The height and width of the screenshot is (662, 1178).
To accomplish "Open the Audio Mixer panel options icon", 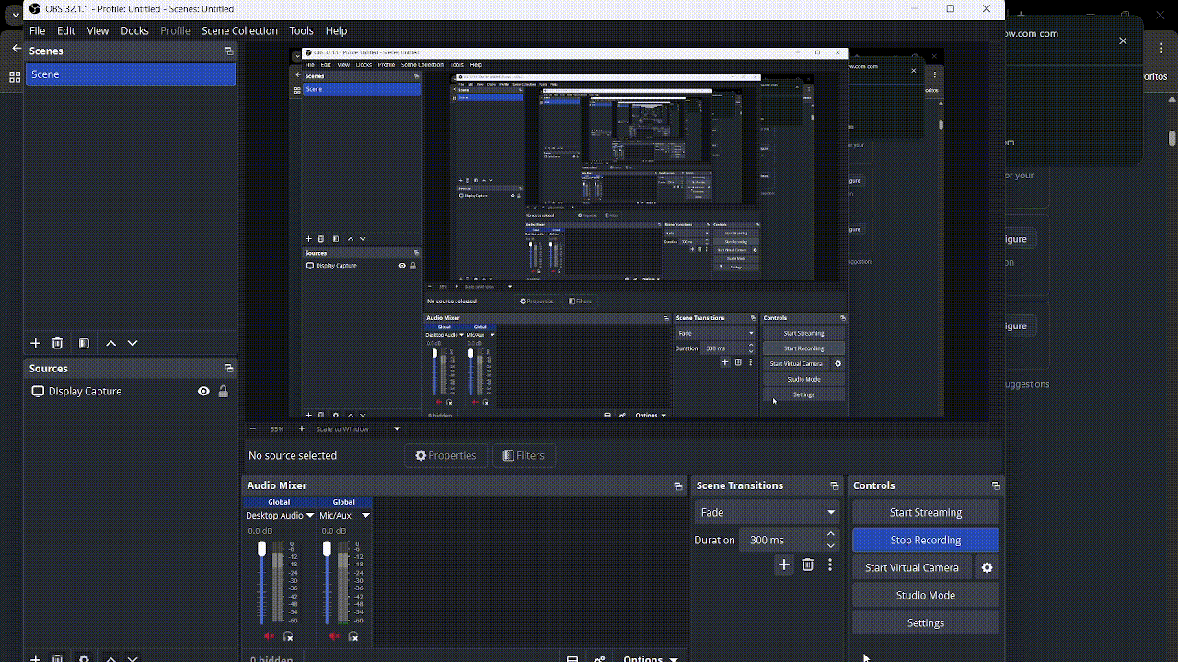I will (678, 485).
